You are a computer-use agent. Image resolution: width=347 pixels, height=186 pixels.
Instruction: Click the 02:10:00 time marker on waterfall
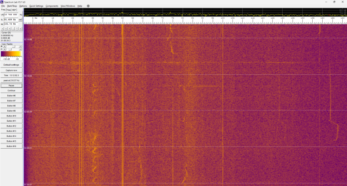[x=28, y=76]
